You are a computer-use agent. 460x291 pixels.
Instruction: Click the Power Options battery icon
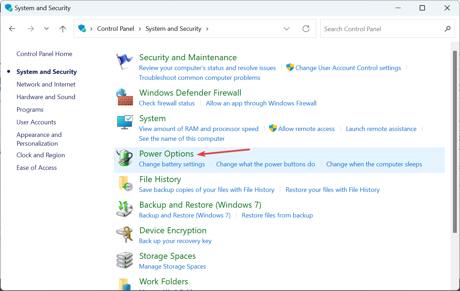125,158
